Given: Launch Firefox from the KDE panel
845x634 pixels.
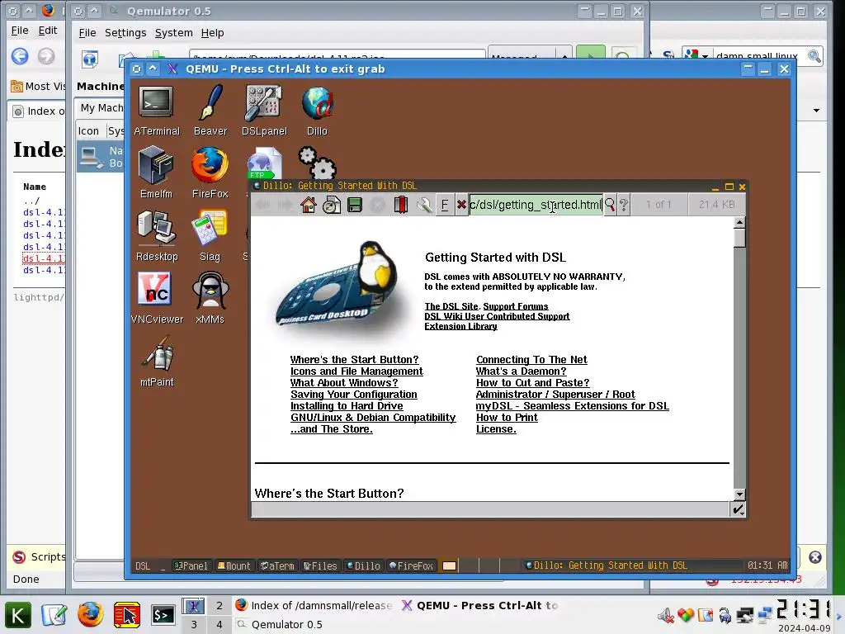Looking at the screenshot, I should (90, 614).
